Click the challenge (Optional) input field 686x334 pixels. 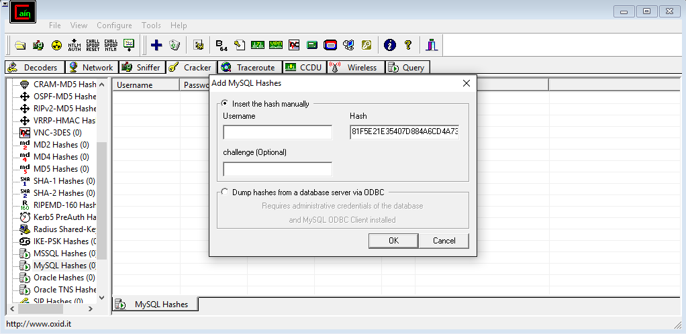coord(277,169)
